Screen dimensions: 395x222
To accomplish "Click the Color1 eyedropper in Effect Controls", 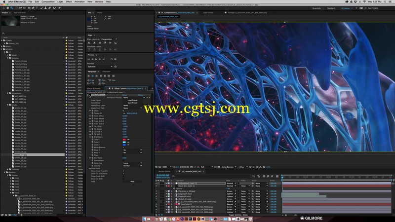I will (x=128, y=140).
